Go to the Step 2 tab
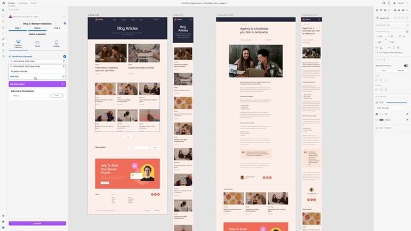The height and width of the screenshot is (231, 411). [37, 28]
